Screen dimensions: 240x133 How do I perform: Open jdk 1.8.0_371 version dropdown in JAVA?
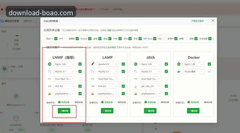(x=151, y=86)
